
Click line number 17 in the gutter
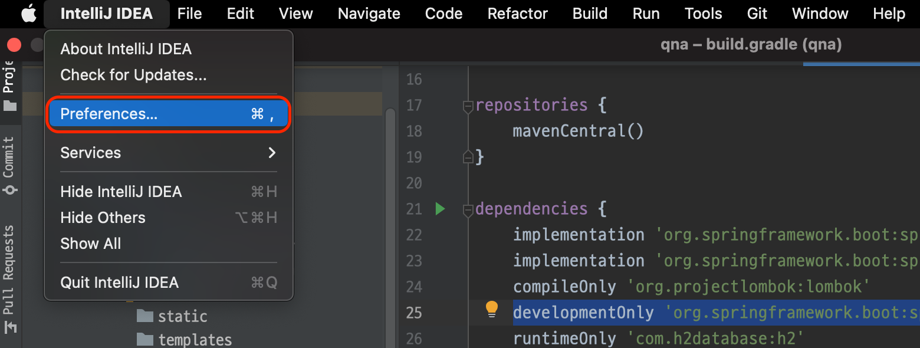[415, 105]
